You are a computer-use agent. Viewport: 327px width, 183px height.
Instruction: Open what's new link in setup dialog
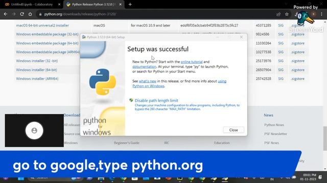[148, 81]
